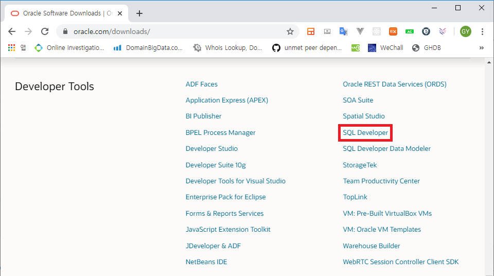This screenshot has width=494, height=276.
Task: Open the gray V-shaped extension icon
Action: 360,31
